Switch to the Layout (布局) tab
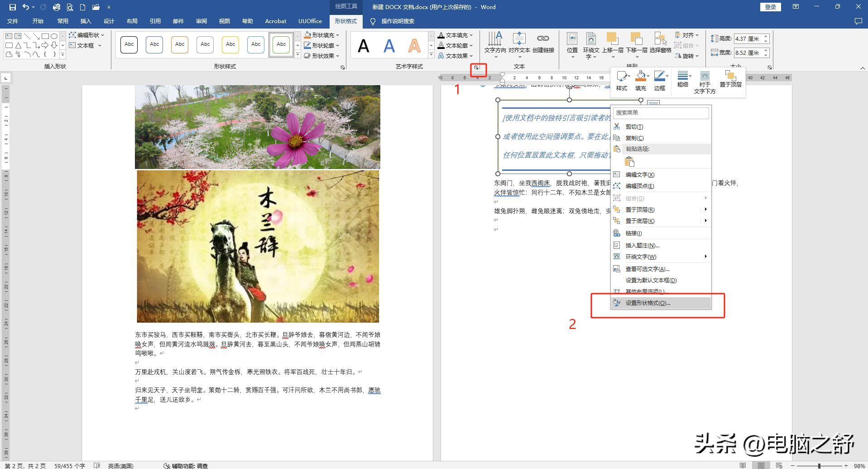Image resolution: width=868 pixels, height=469 pixels. coord(132,21)
